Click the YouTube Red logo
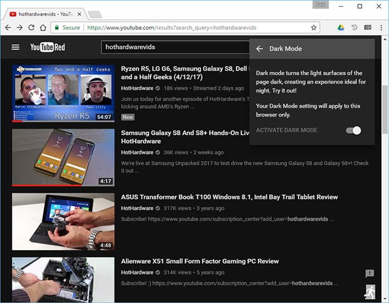The height and width of the screenshot is (303, 389). point(47,47)
